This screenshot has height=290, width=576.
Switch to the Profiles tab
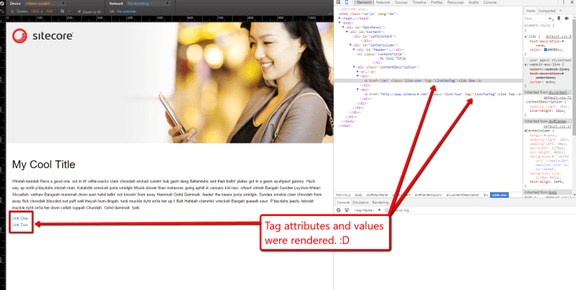click(x=437, y=2)
